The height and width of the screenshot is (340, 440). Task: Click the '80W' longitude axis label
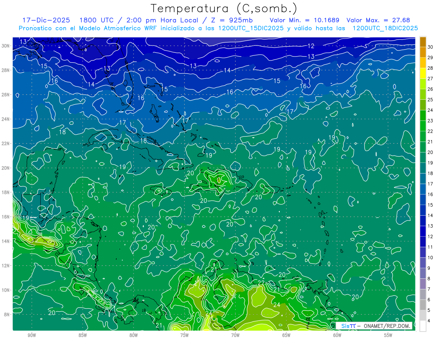133,335
